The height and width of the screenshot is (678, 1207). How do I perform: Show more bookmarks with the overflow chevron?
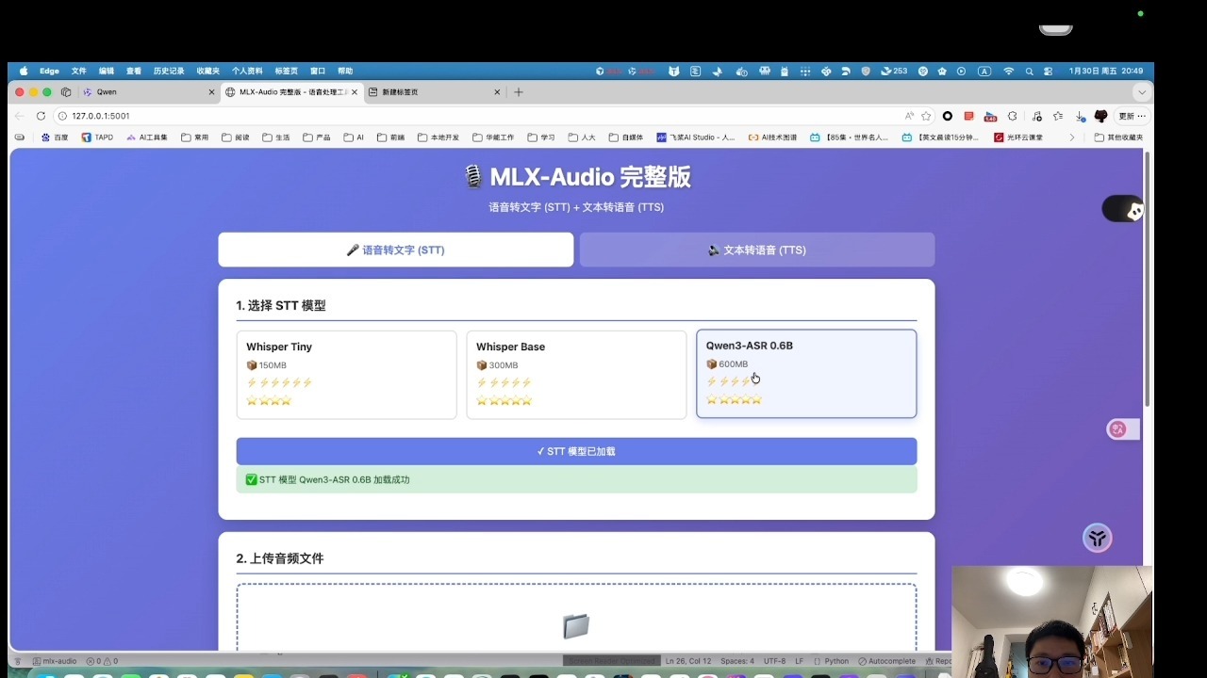pos(1071,137)
